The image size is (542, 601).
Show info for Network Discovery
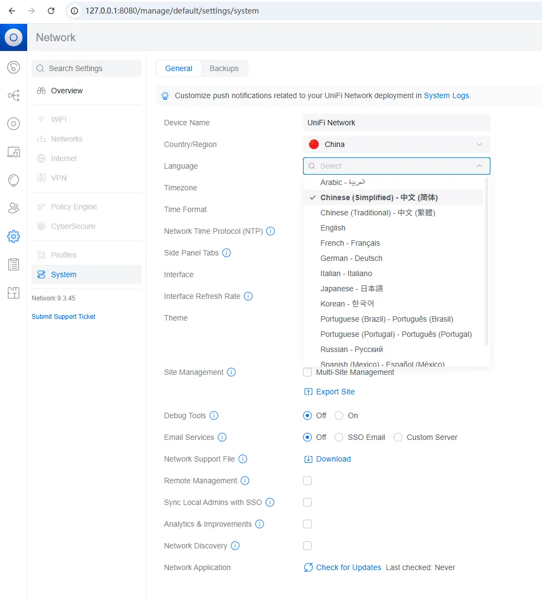[235, 546]
